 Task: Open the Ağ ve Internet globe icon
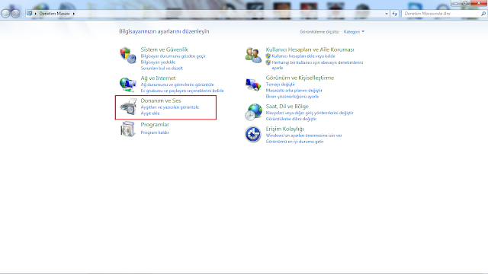click(128, 84)
